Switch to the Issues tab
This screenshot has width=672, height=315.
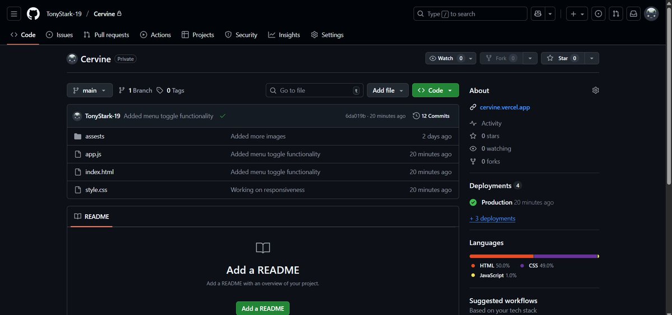coord(59,35)
